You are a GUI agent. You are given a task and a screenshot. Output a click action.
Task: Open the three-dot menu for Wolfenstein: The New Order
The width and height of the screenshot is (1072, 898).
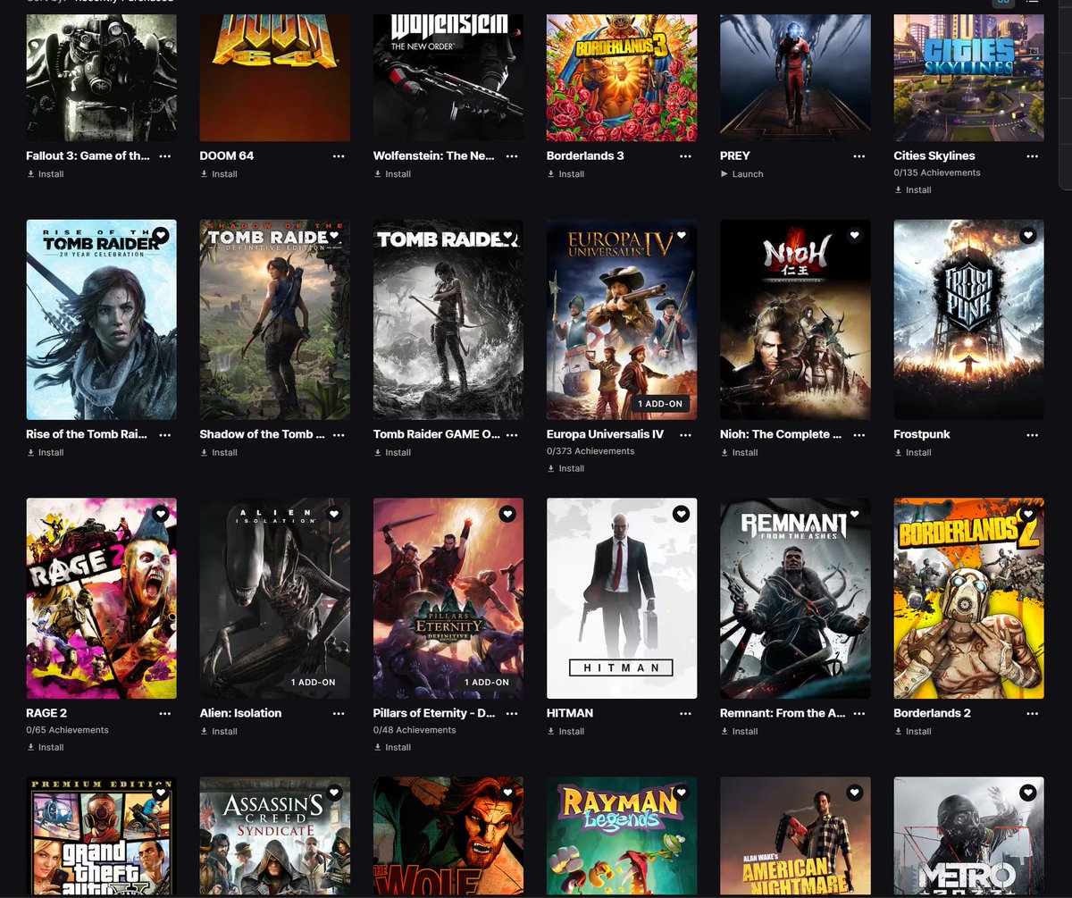(x=512, y=155)
